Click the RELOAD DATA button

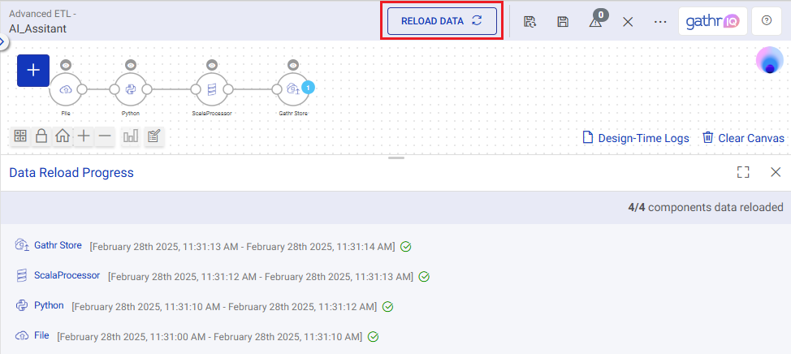pyautogui.click(x=442, y=21)
